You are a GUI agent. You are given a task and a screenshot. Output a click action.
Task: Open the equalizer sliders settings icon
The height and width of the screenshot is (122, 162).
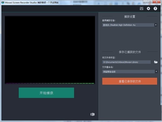tap(141, 9)
